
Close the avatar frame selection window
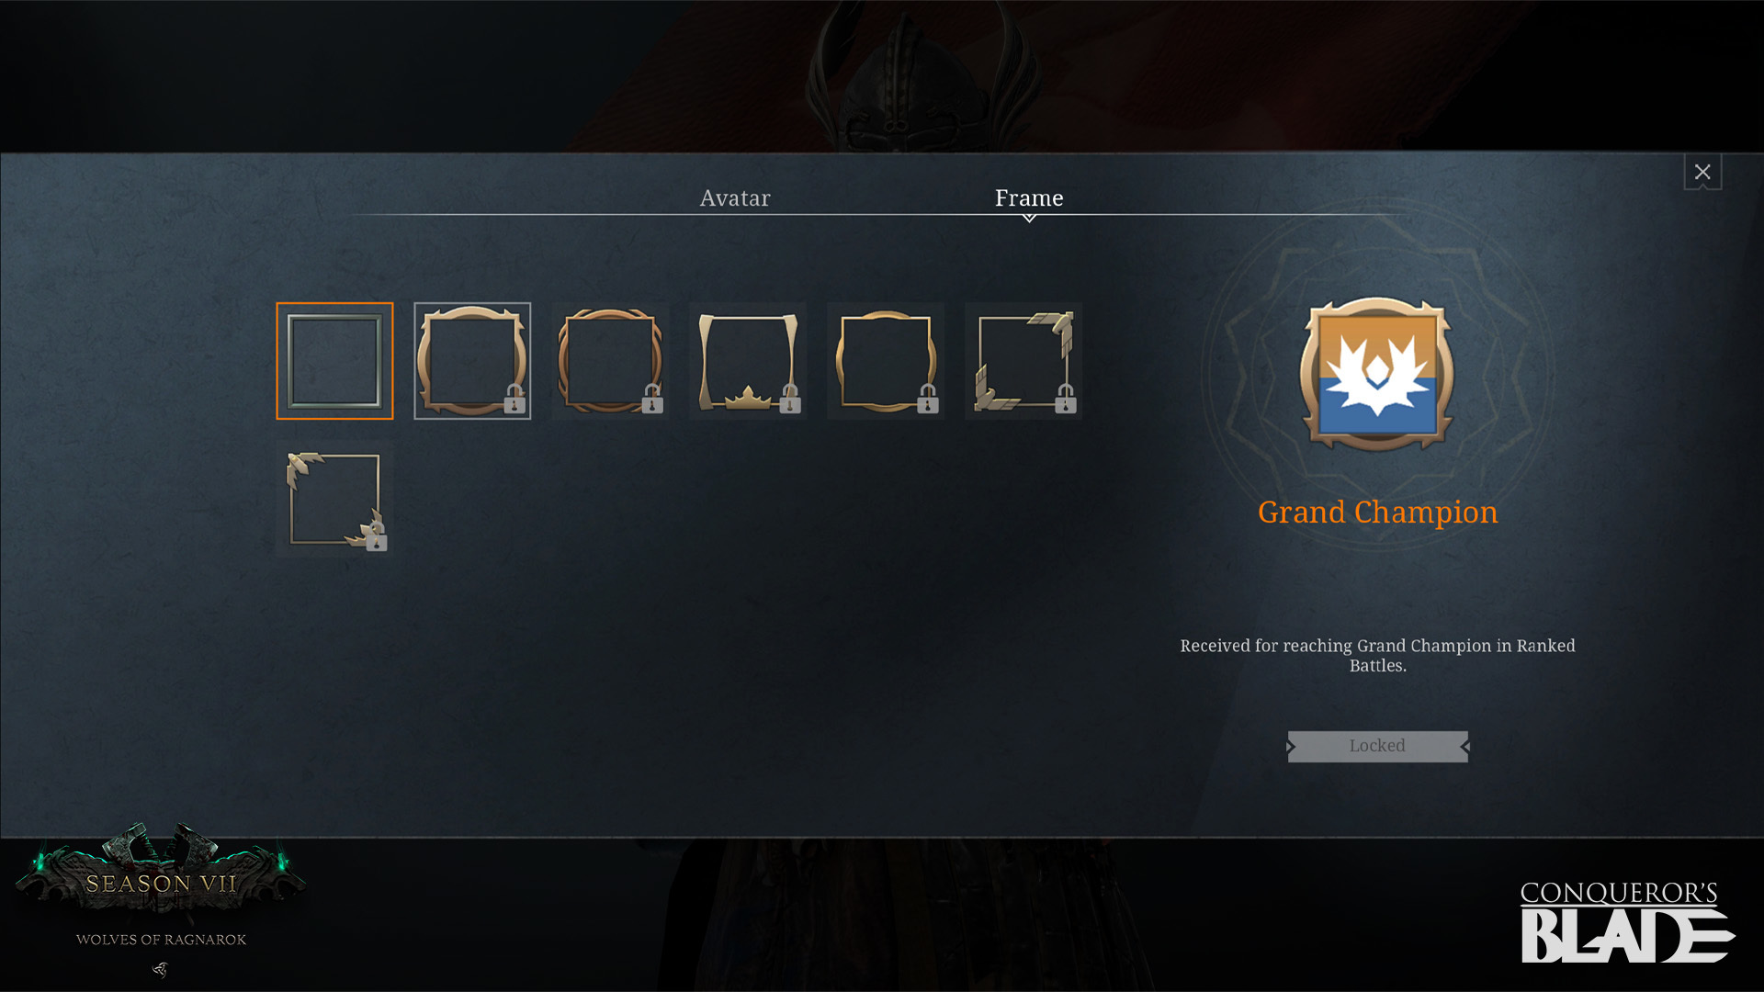[1702, 172]
